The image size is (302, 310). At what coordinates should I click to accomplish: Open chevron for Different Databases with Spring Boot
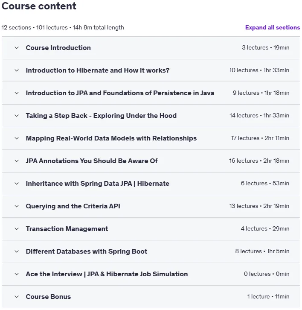tap(17, 252)
